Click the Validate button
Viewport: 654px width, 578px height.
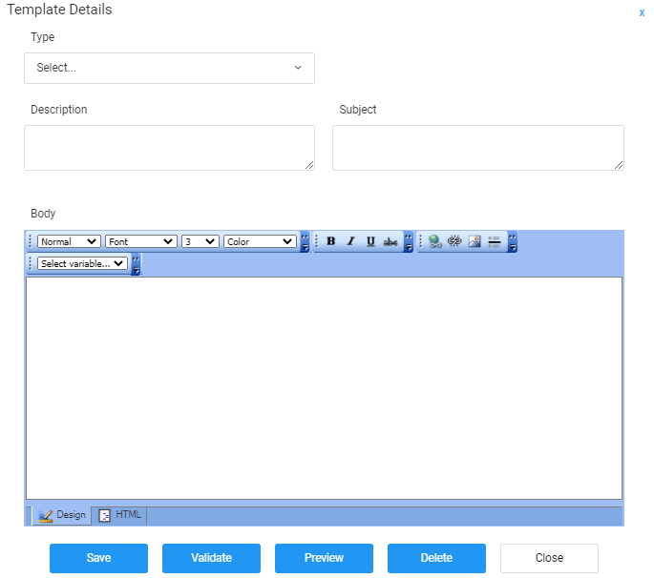(x=211, y=558)
